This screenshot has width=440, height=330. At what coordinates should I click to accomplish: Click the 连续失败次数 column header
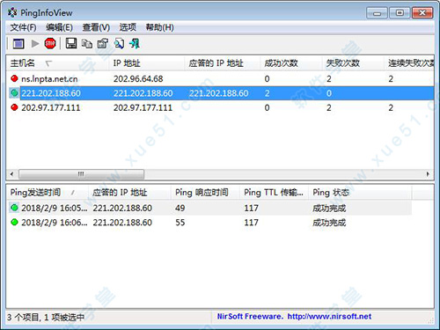pos(409,63)
